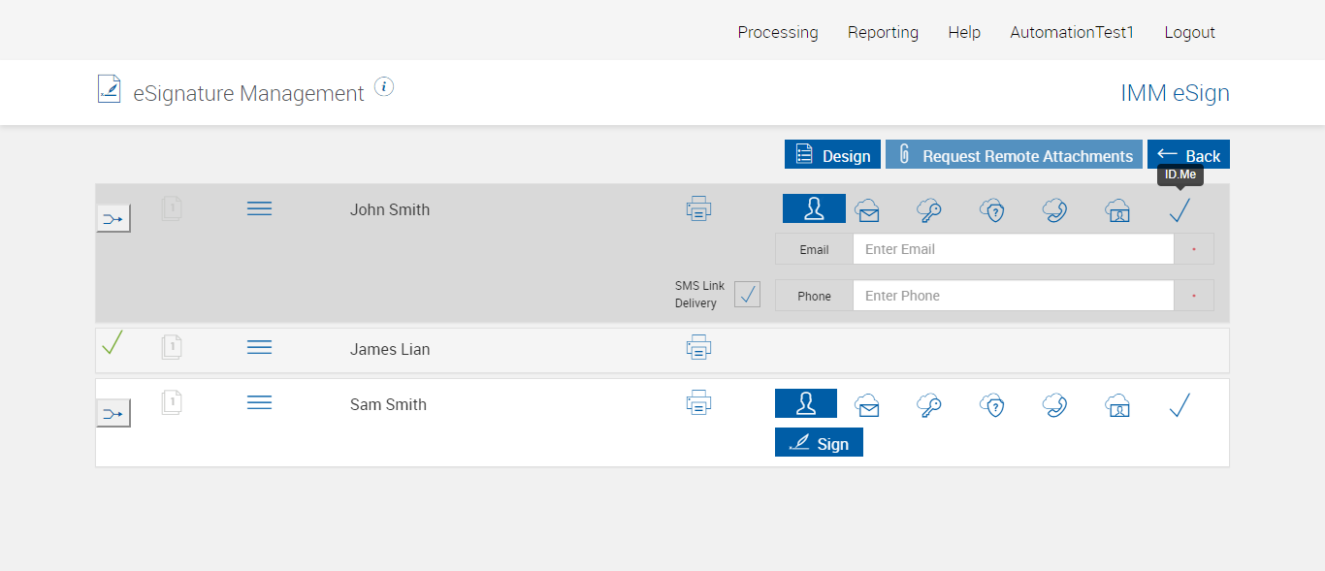Viewport: 1325px width, 571px height.
Task: Toggle in-person signer option for John Smith
Action: pos(814,208)
